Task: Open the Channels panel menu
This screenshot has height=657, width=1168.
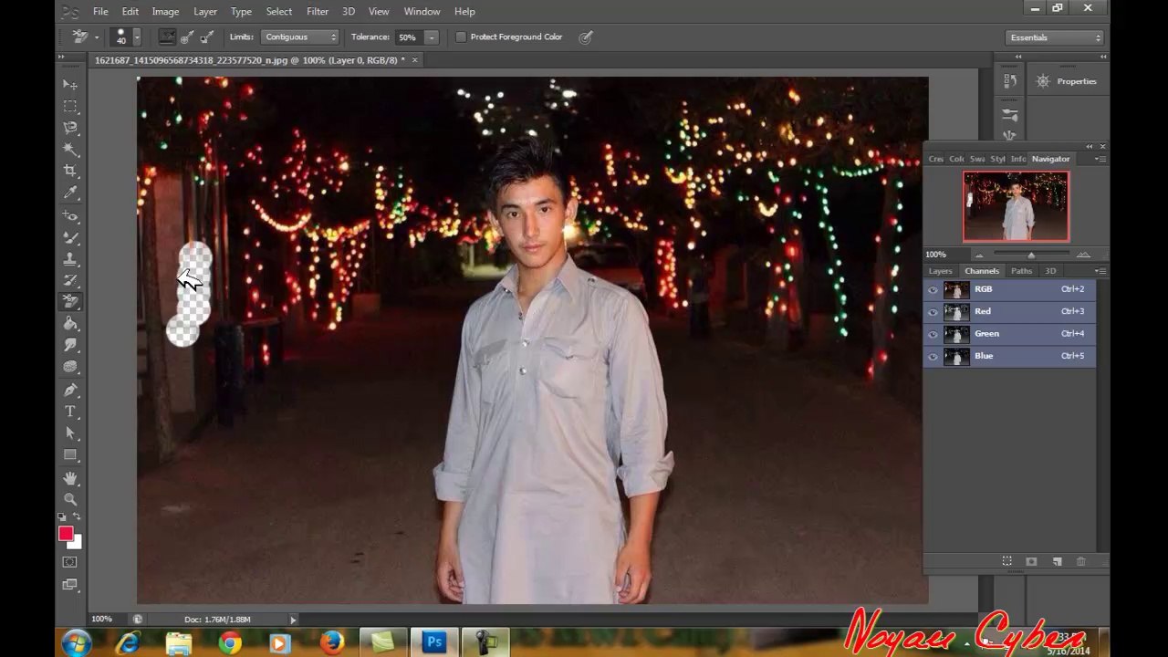Action: click(1100, 271)
